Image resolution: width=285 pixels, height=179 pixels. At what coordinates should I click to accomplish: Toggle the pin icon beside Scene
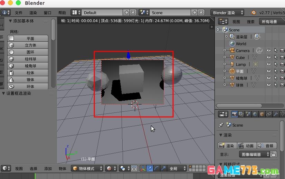[221, 125]
